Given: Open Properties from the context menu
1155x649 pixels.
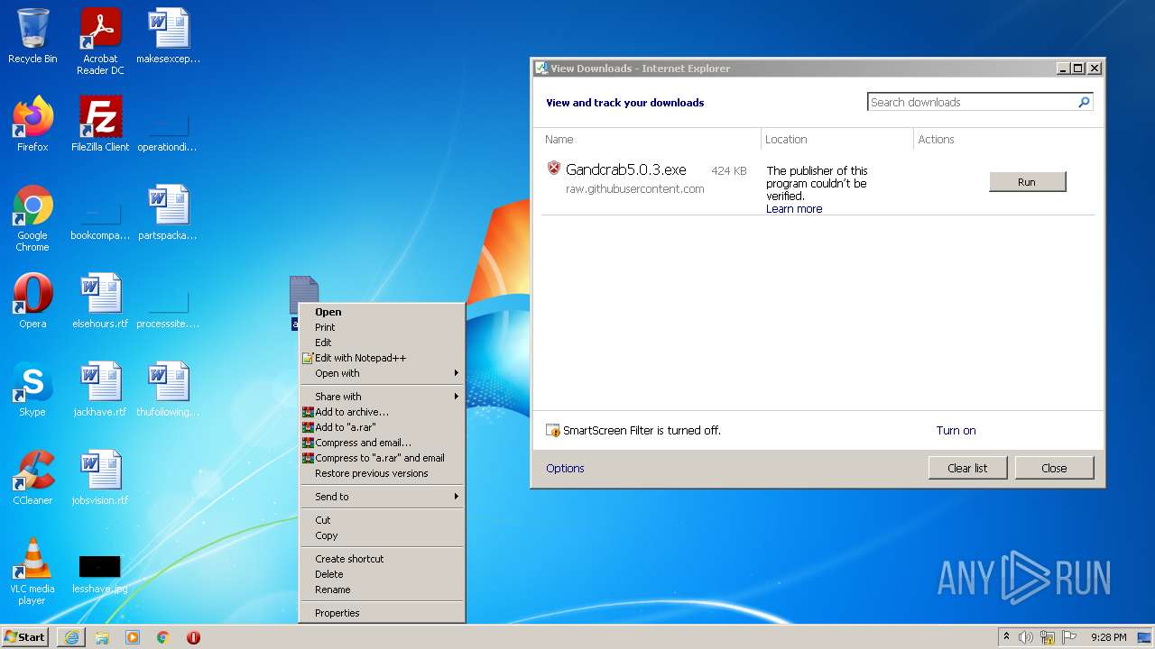Looking at the screenshot, I should (382, 613).
